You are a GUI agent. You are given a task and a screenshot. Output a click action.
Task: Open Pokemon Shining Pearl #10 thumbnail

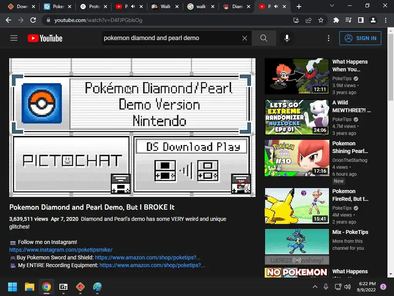pos(297,158)
